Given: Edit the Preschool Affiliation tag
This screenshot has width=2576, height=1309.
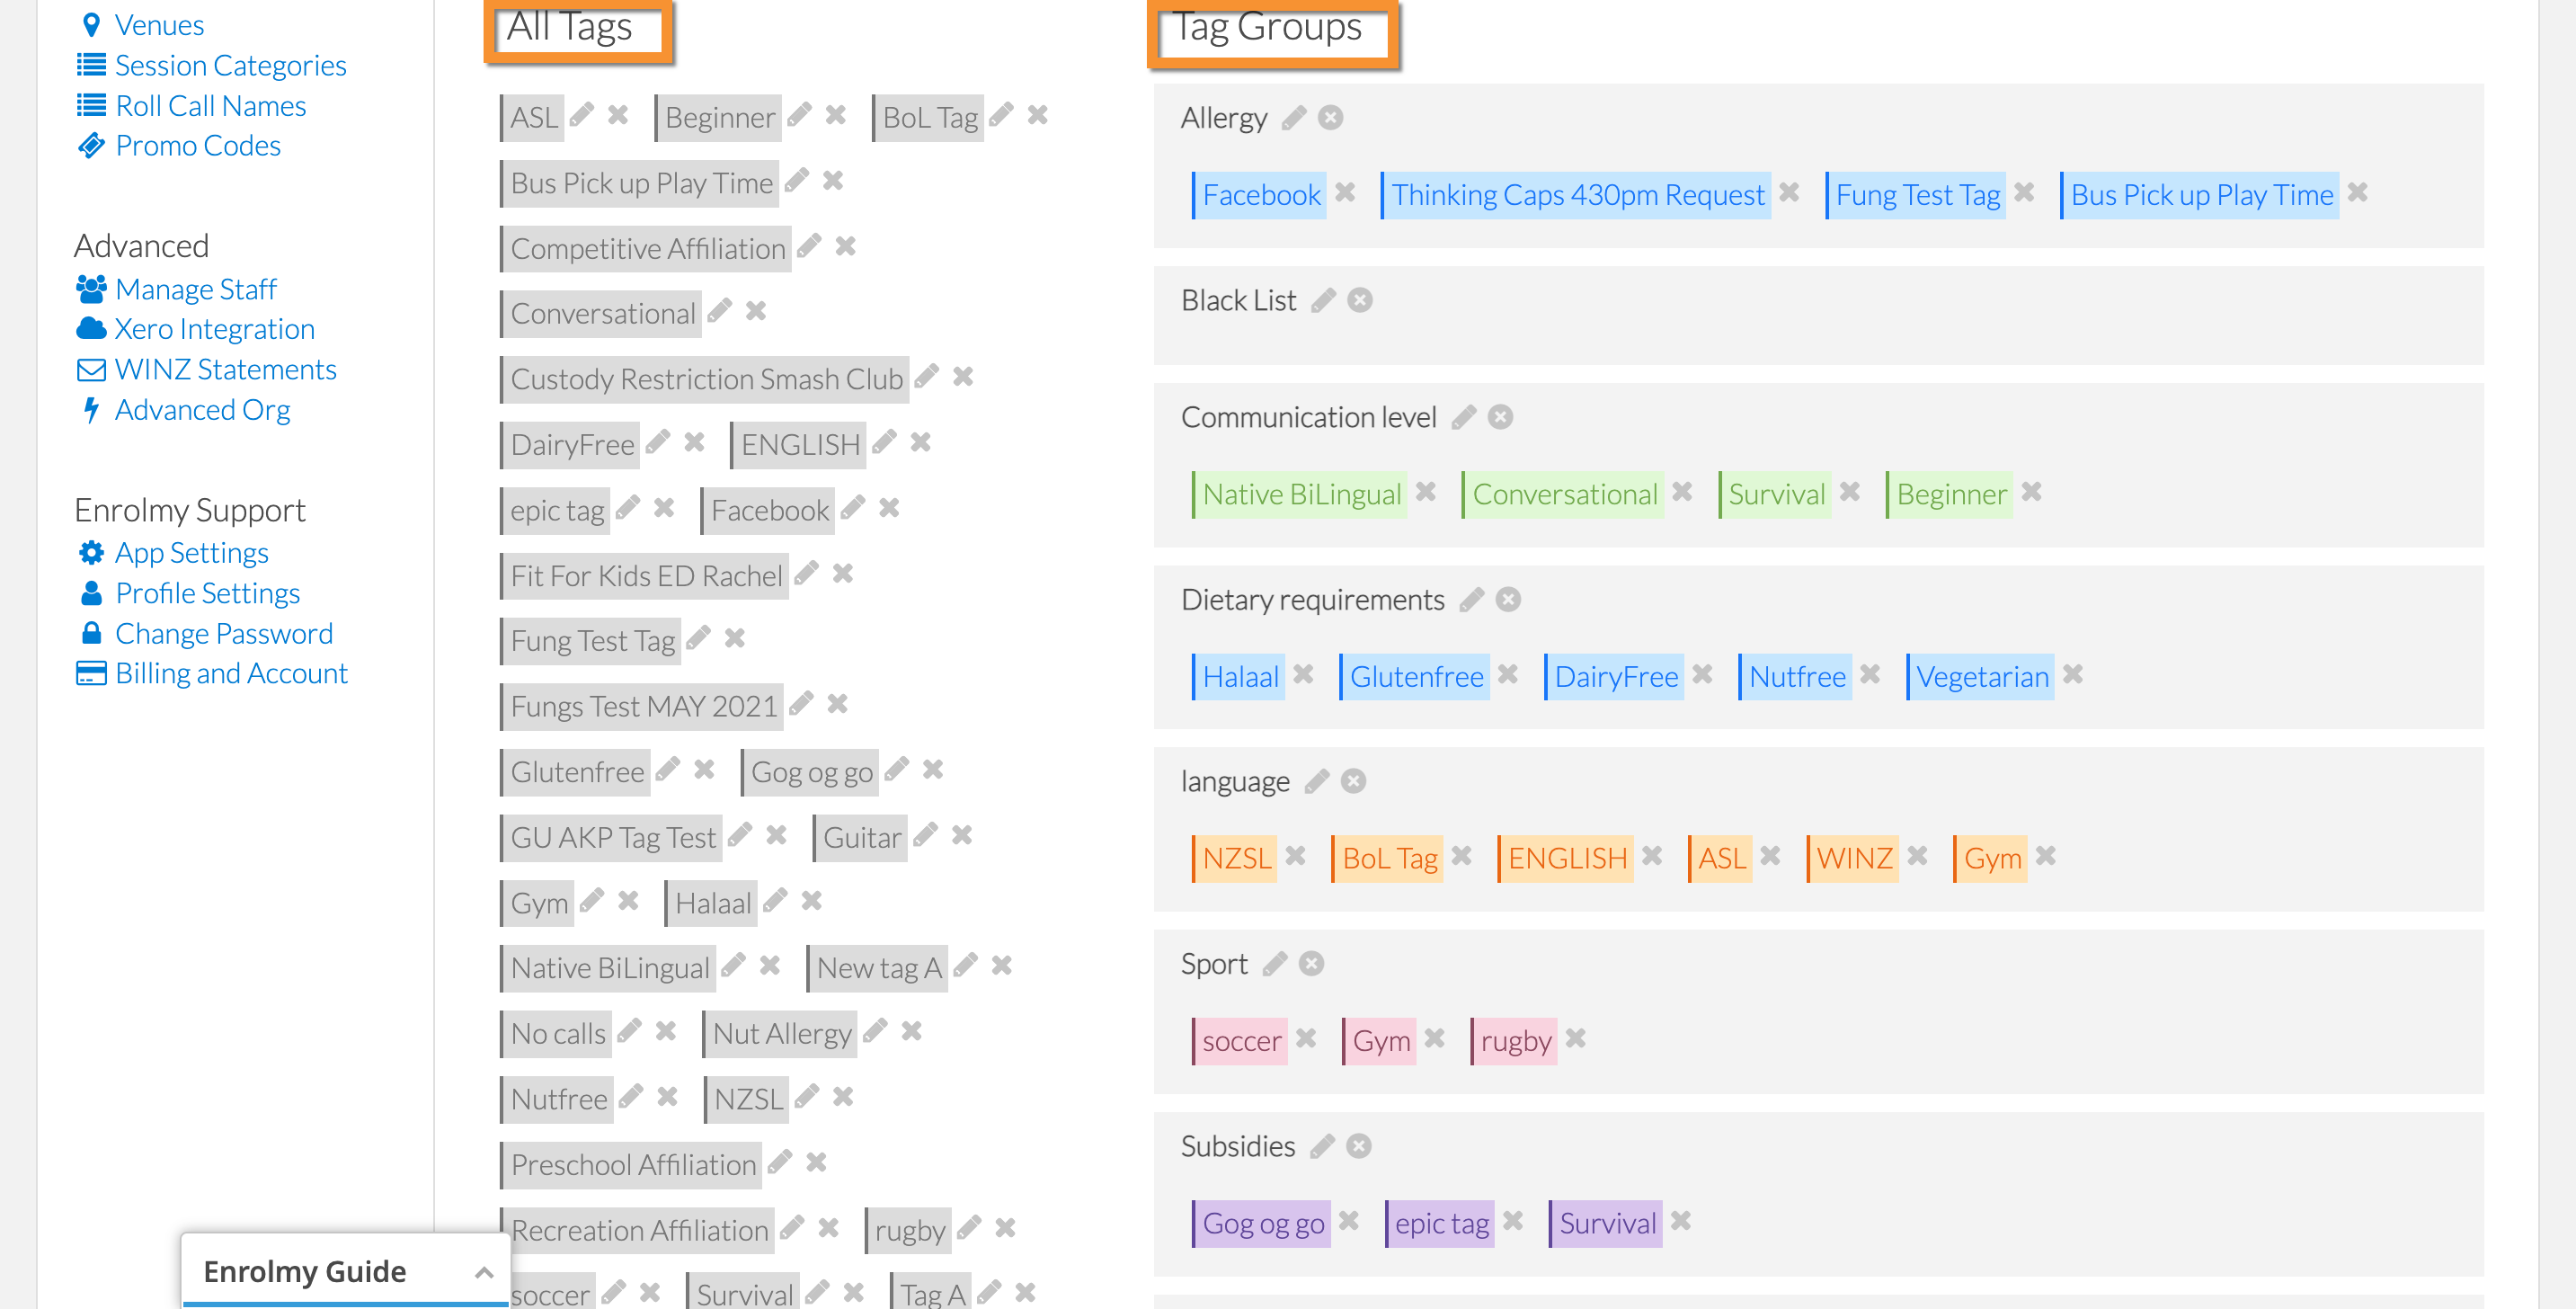Looking at the screenshot, I should click(x=780, y=1162).
